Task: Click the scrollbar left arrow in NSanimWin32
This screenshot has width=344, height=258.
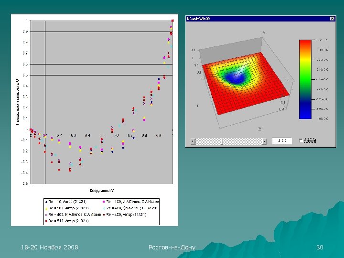Action: (193, 141)
